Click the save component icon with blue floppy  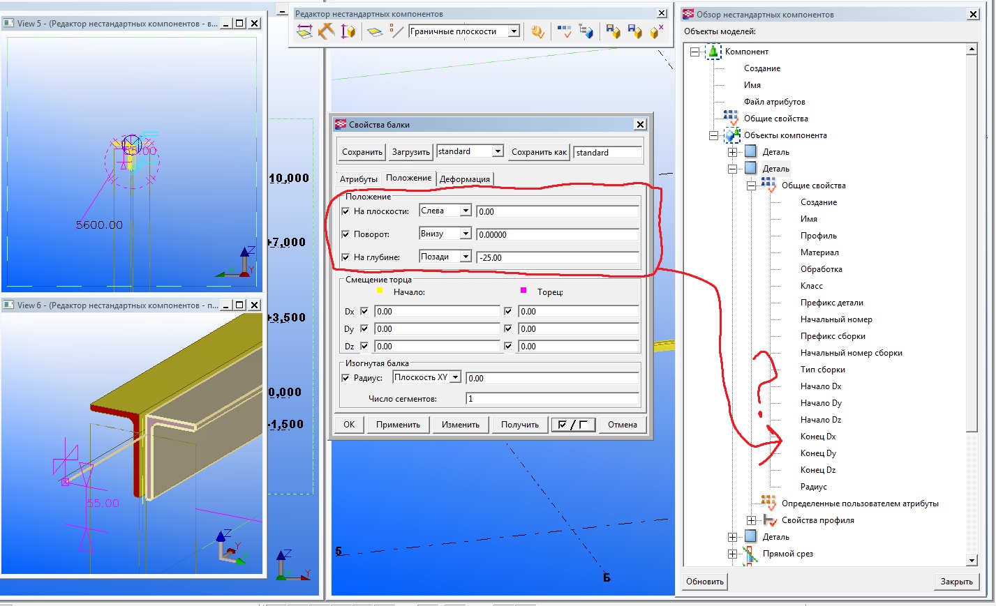(613, 31)
